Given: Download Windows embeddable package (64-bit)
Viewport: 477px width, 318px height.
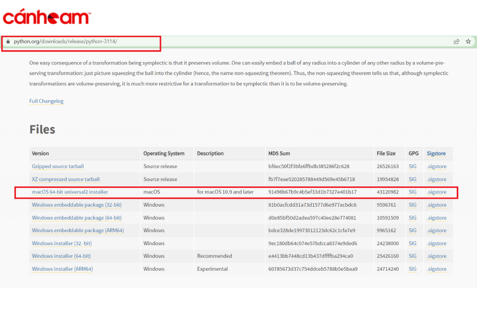Looking at the screenshot, I should (x=77, y=218).
